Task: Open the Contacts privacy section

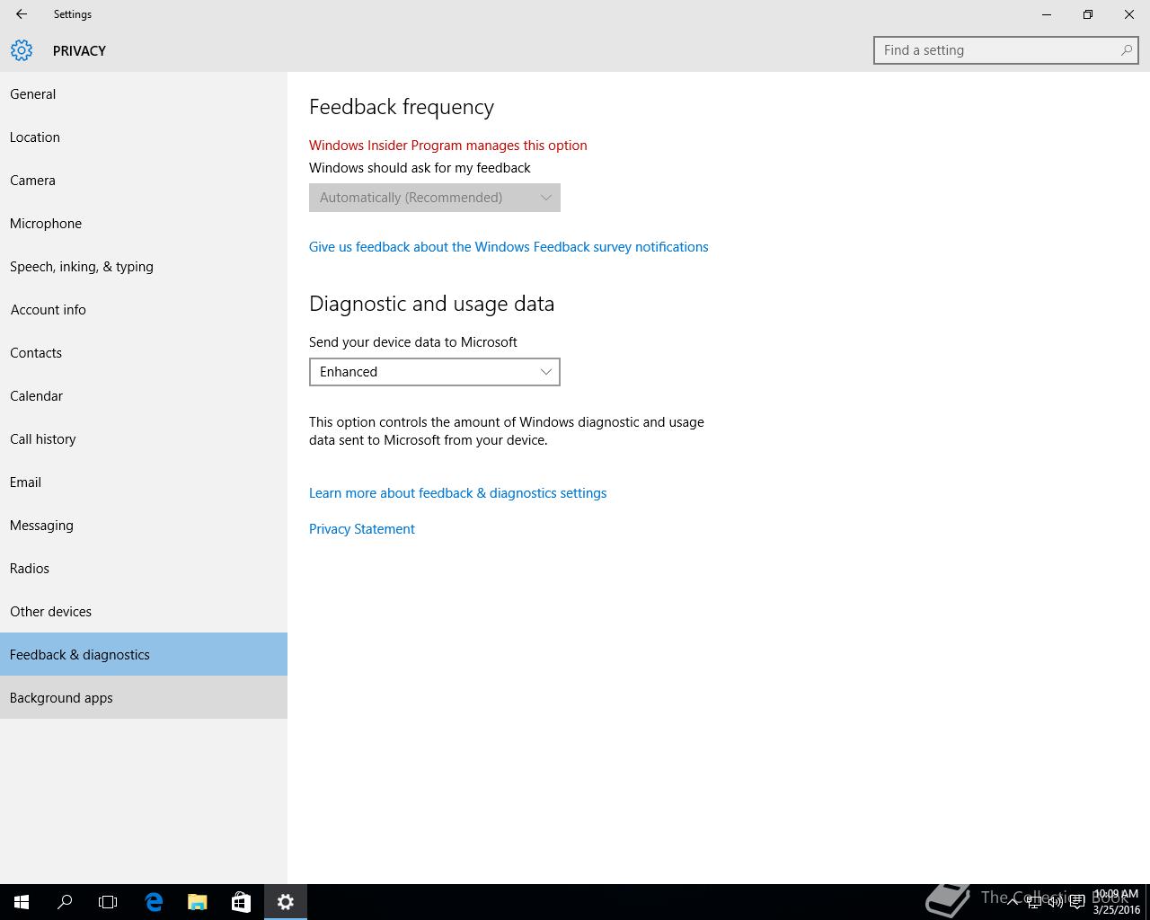Action: pos(144,352)
